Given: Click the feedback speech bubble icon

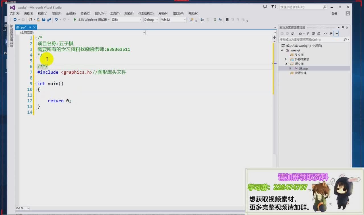Looking at the screenshot, I should point(265,7).
